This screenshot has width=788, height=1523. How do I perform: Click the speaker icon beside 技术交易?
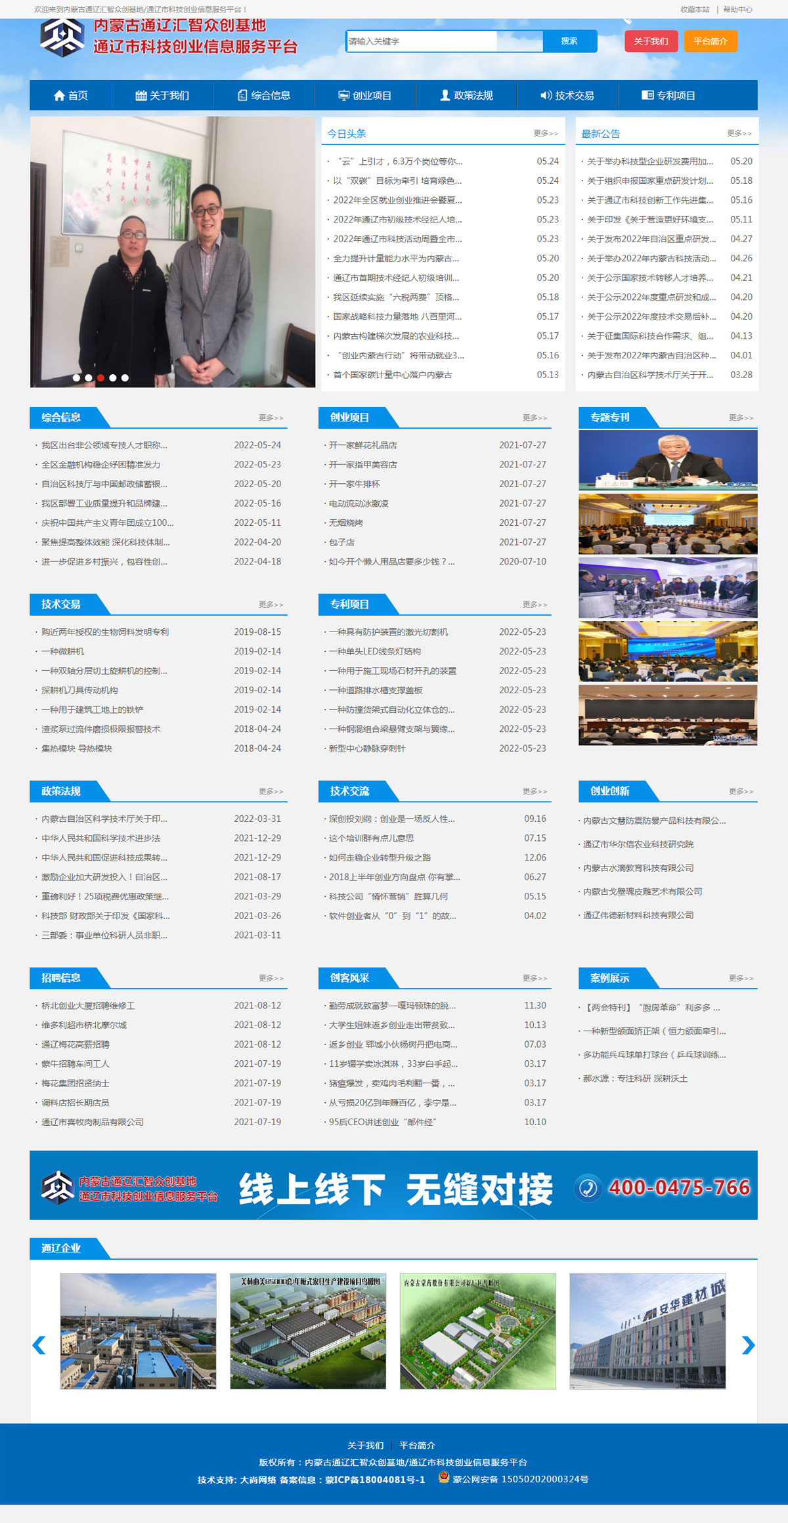coord(546,96)
